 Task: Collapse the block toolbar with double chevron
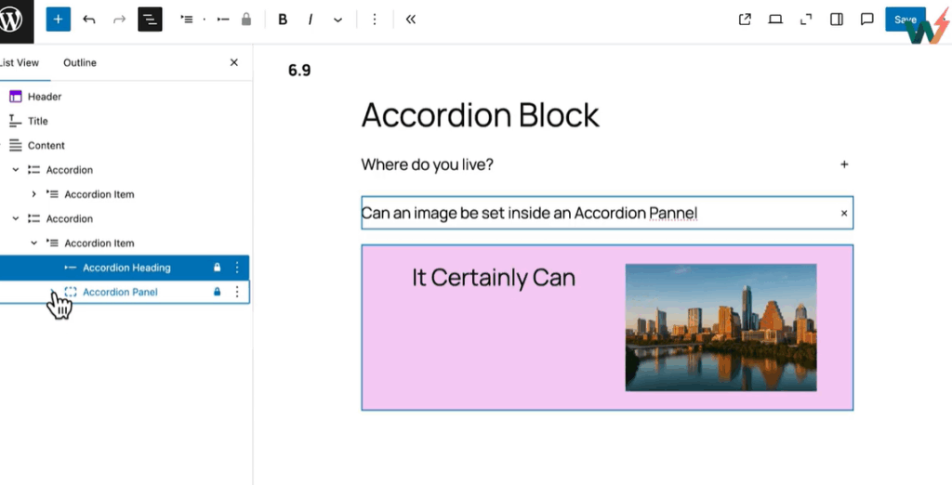pos(411,20)
